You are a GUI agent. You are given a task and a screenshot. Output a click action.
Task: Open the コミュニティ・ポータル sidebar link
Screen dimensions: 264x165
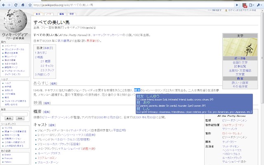[x=14, y=49]
